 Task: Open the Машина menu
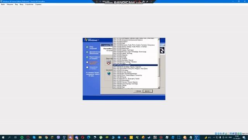(10, 4)
